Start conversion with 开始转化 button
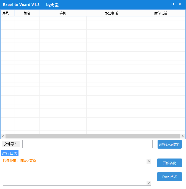This screenshot has width=186, height=189. (169, 163)
